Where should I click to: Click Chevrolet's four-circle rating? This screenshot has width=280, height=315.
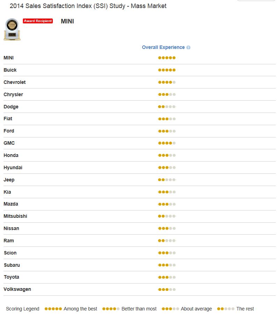click(167, 83)
